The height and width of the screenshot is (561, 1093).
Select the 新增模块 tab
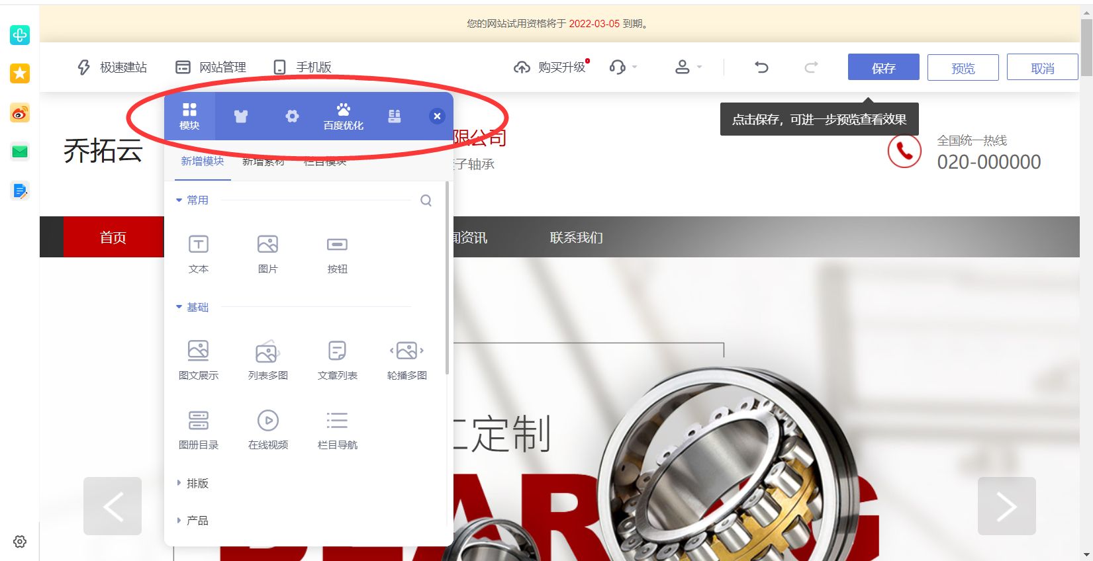(203, 162)
